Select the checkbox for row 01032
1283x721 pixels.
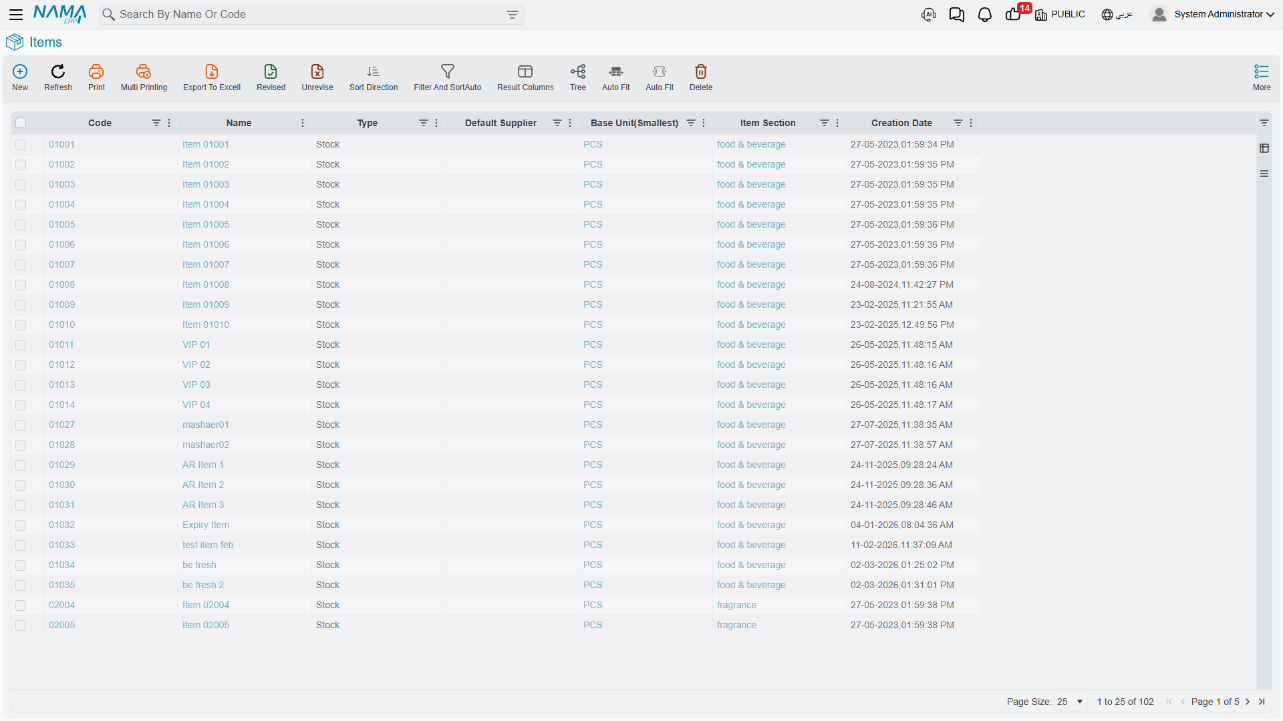(21, 525)
